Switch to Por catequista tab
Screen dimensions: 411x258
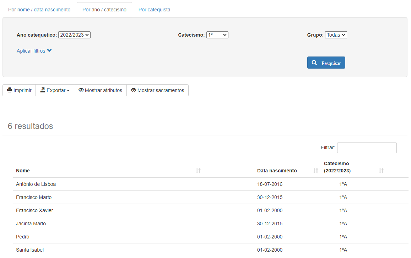154,10
